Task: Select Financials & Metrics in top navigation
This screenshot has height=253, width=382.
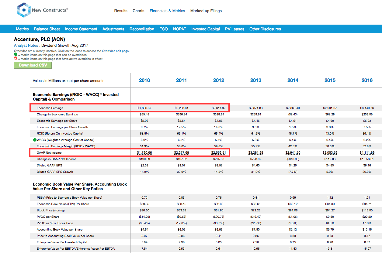Action: coord(167,11)
